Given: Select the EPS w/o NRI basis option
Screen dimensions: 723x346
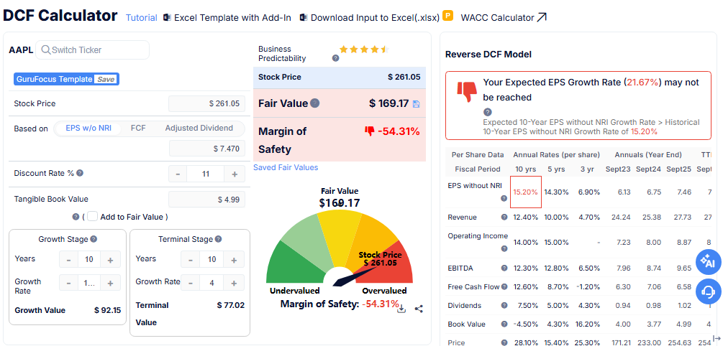Looking at the screenshot, I should click(x=88, y=128).
